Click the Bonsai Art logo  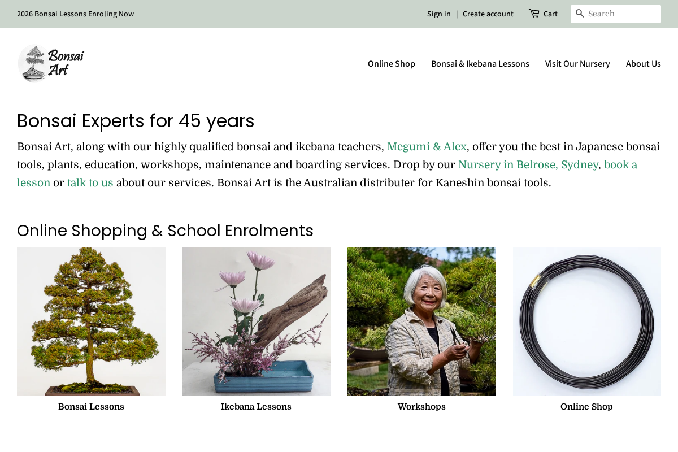click(x=51, y=63)
